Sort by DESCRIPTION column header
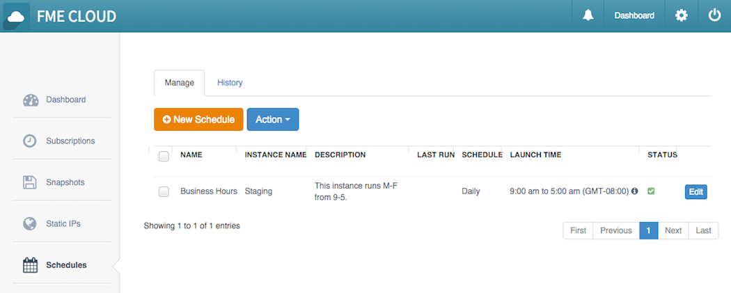This screenshot has height=293, width=731. (x=340, y=155)
